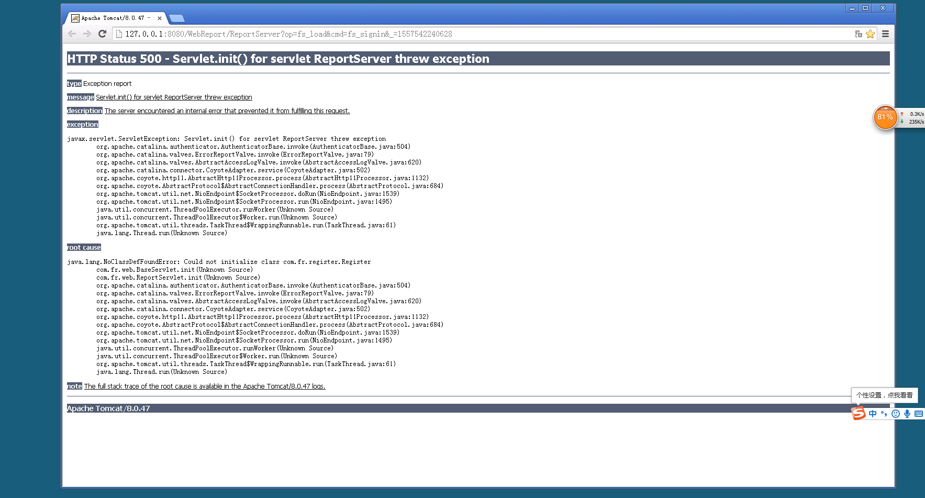Open emoji smiley on Sogou input bar
Image resolution: width=925 pixels, height=498 pixels.
tap(896, 414)
